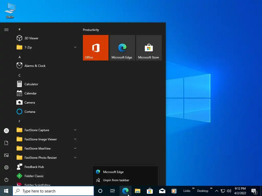Screen dimensions: 262x196
Task: Open the Microsoft Store tile
Action: pos(149,48)
